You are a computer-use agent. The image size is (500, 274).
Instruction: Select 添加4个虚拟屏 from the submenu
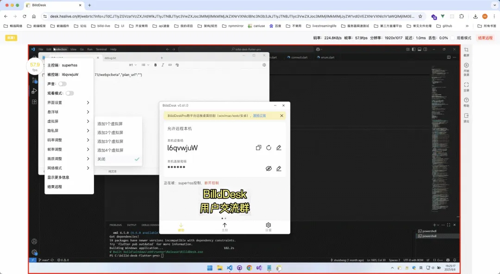119,150
